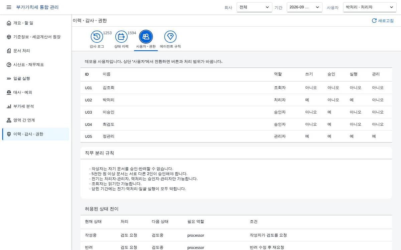Click the 관리자 role cell
Image resolution: width=401 pixels, height=250 pixels.
click(x=280, y=136)
